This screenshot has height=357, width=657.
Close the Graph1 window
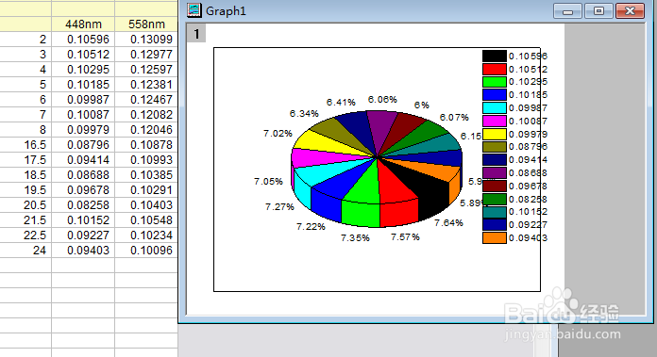(630, 11)
